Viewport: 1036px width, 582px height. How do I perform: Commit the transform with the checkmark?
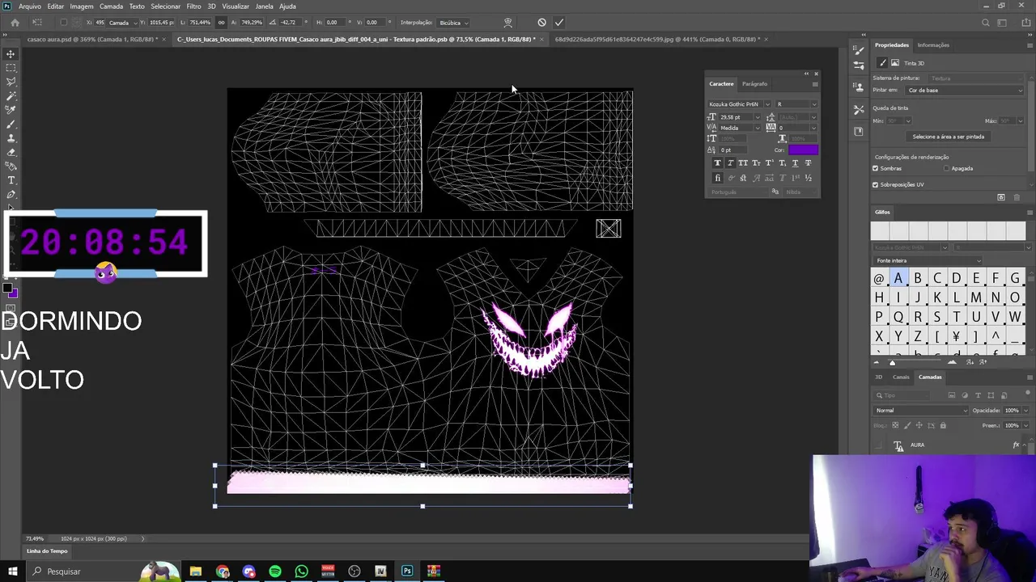coord(558,23)
